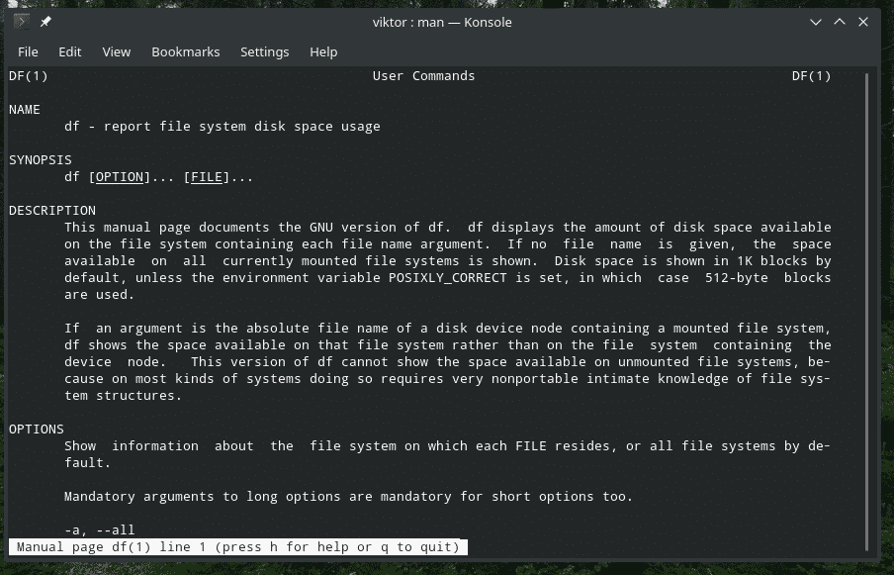Viewport: 894px width, 575px height.
Task: Click the 'viktor : man — Konsole' title bar
Action: [446, 21]
